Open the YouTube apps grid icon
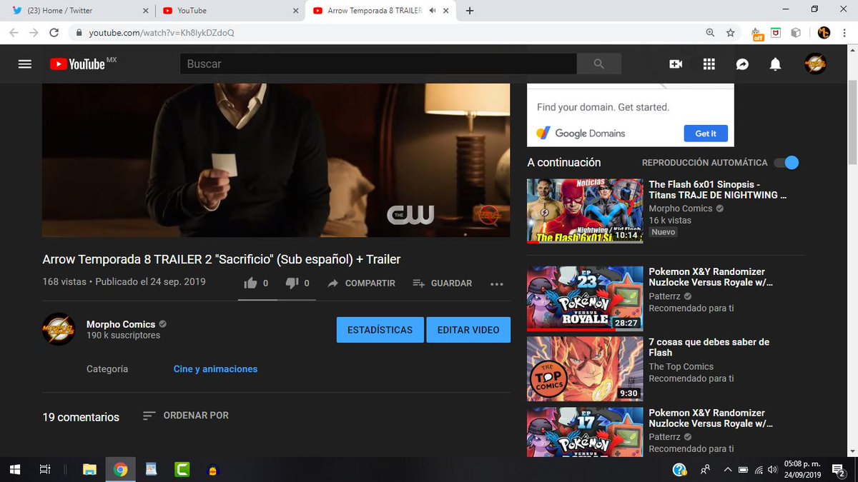 click(709, 64)
